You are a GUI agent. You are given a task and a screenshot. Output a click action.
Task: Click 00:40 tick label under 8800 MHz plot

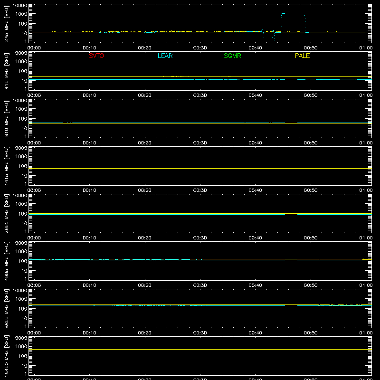[255, 333]
